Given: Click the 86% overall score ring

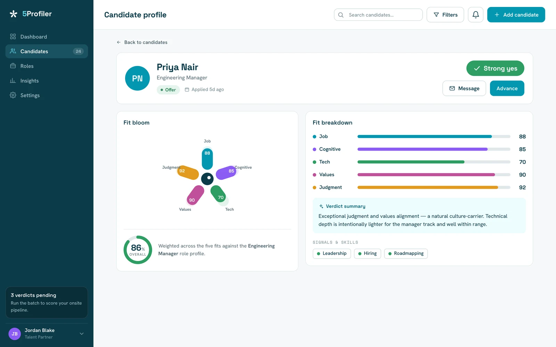Looking at the screenshot, I should click(x=138, y=250).
